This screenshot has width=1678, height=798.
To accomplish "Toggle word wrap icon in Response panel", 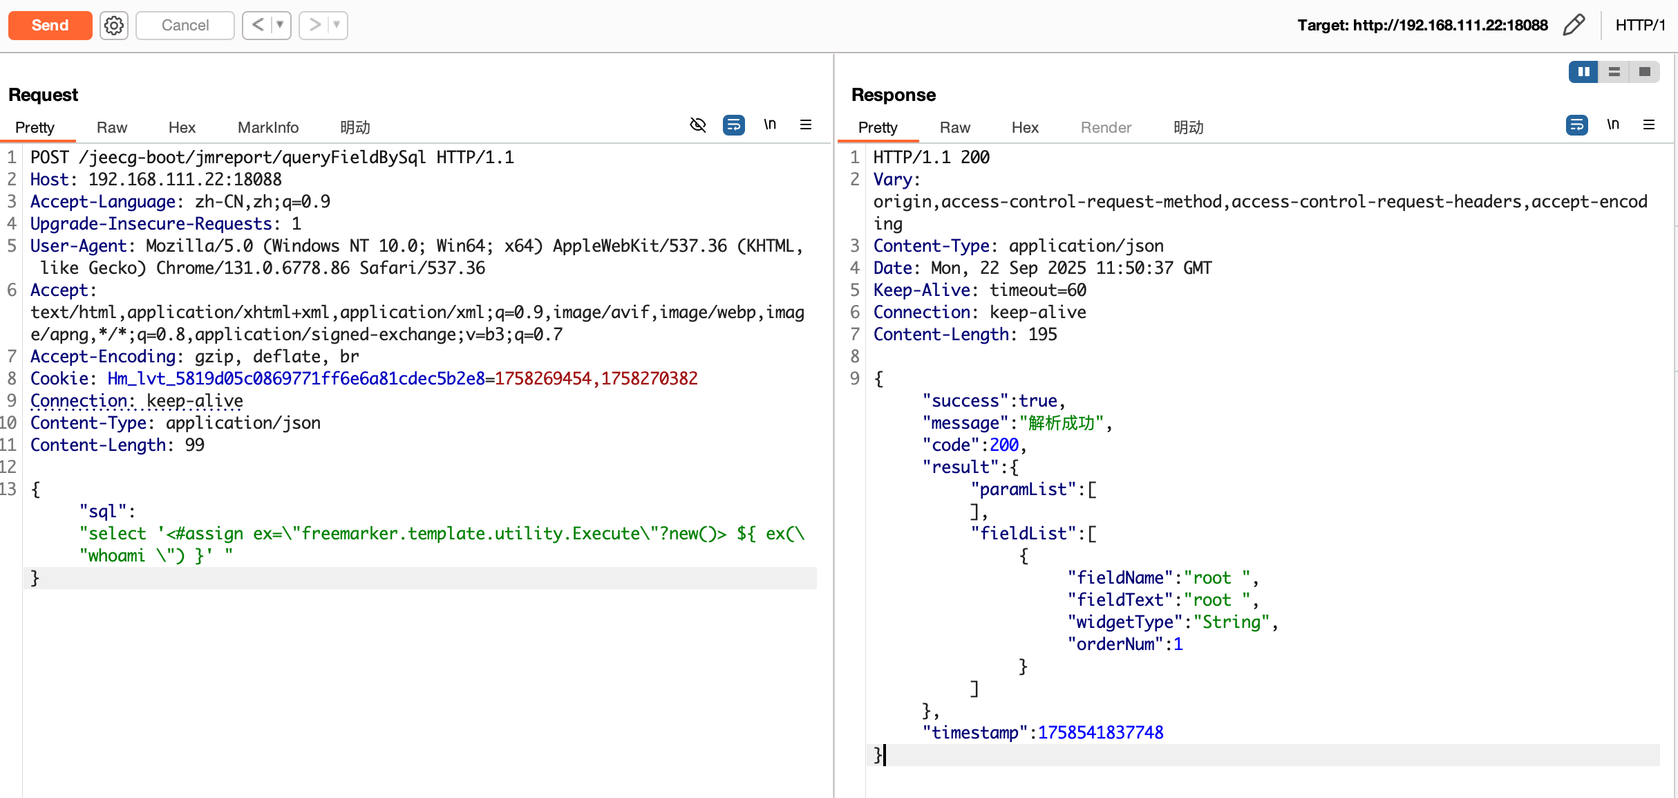I will coord(1576,125).
